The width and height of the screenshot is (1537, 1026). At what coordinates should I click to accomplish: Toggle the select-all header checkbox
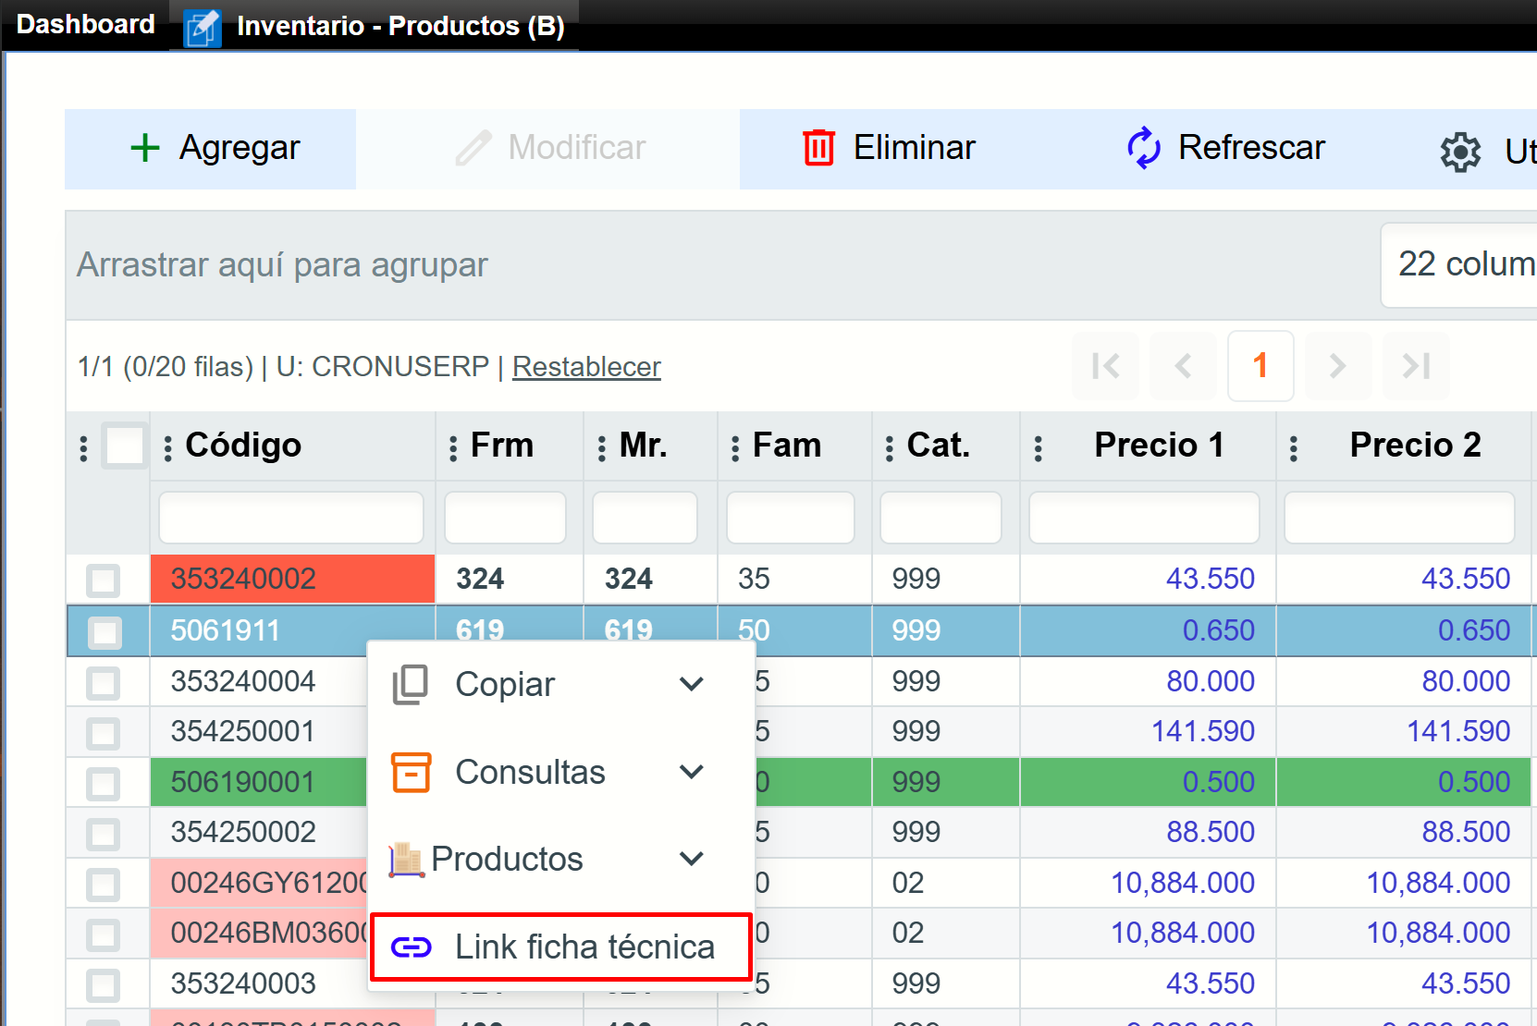[x=125, y=446]
